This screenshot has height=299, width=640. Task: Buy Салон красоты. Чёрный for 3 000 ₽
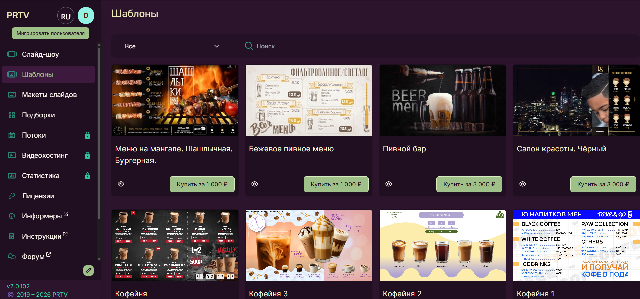click(603, 184)
